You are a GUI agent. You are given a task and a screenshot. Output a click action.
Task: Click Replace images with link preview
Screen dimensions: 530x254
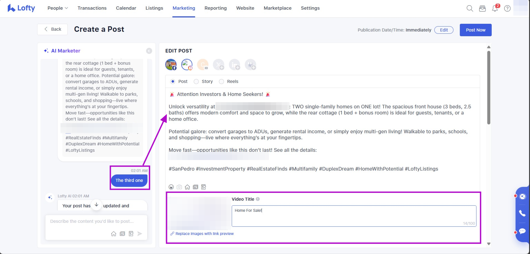tap(204, 234)
